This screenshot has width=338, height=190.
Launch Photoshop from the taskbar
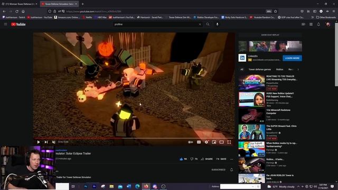pos(86,186)
